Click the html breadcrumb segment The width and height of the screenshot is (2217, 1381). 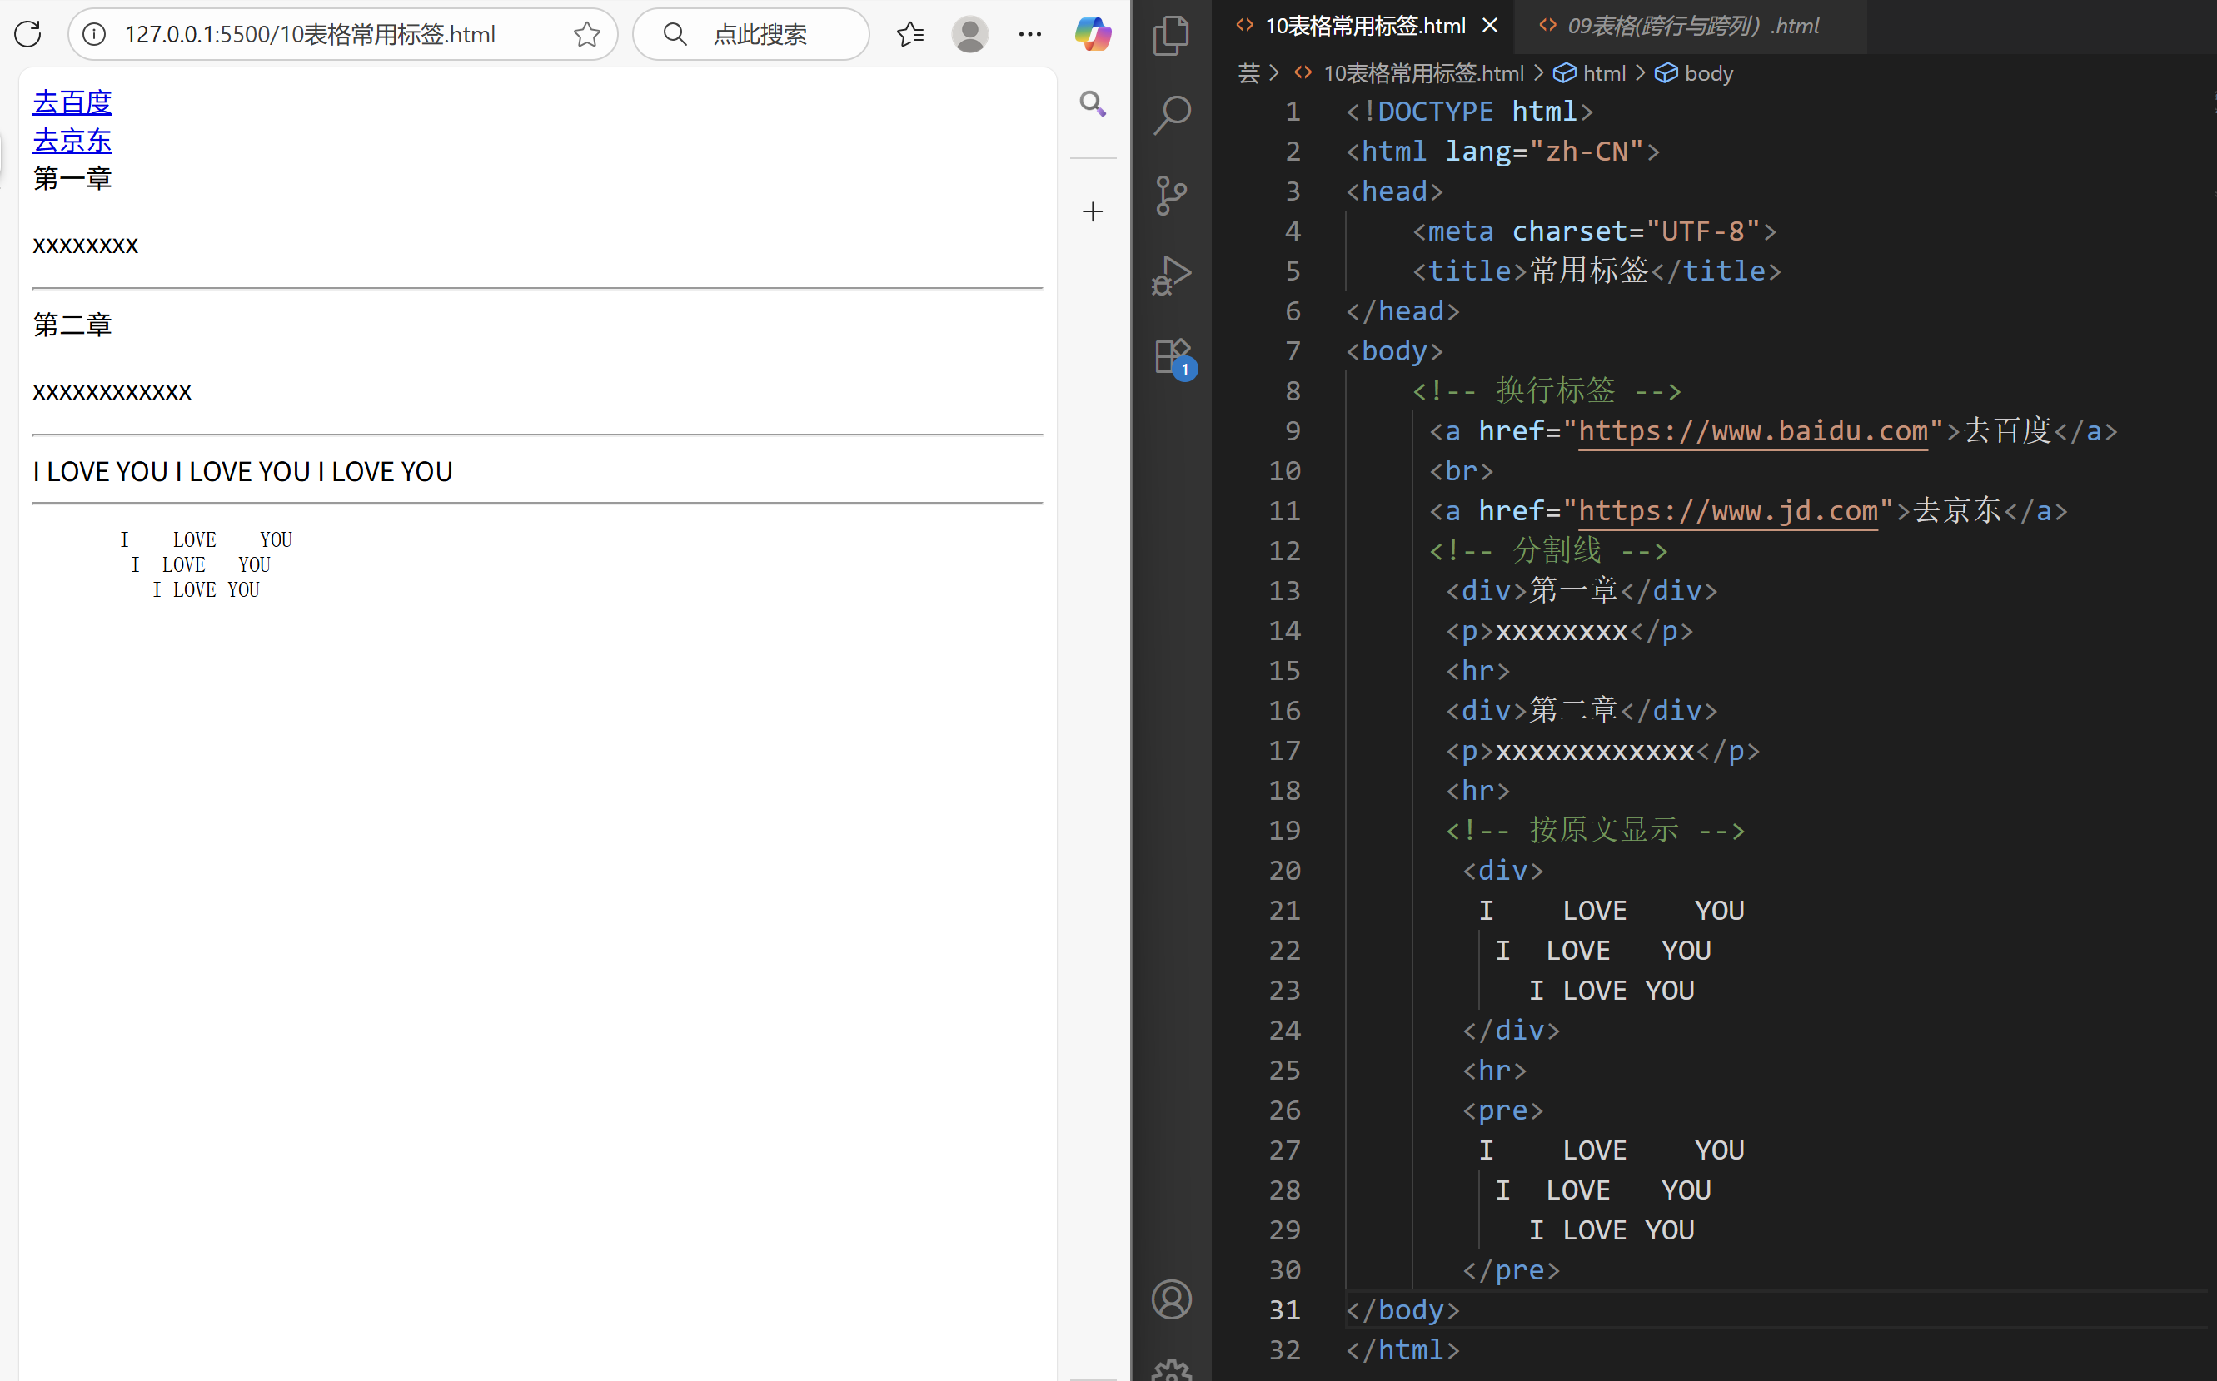coord(1603,73)
